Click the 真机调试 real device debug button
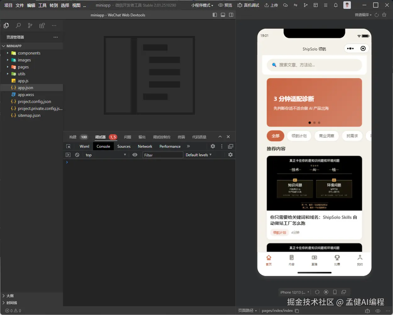 248,5
